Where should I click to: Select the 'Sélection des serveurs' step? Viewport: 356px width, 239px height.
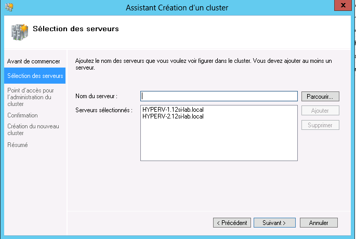coord(35,75)
